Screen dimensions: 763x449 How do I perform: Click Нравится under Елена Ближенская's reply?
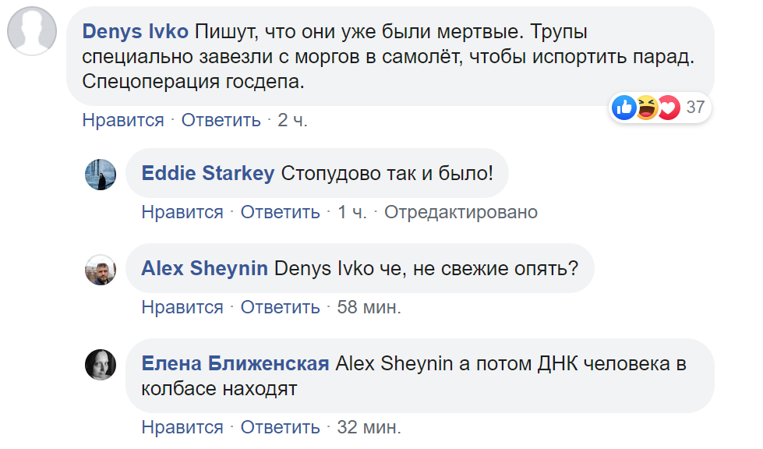[x=182, y=427]
